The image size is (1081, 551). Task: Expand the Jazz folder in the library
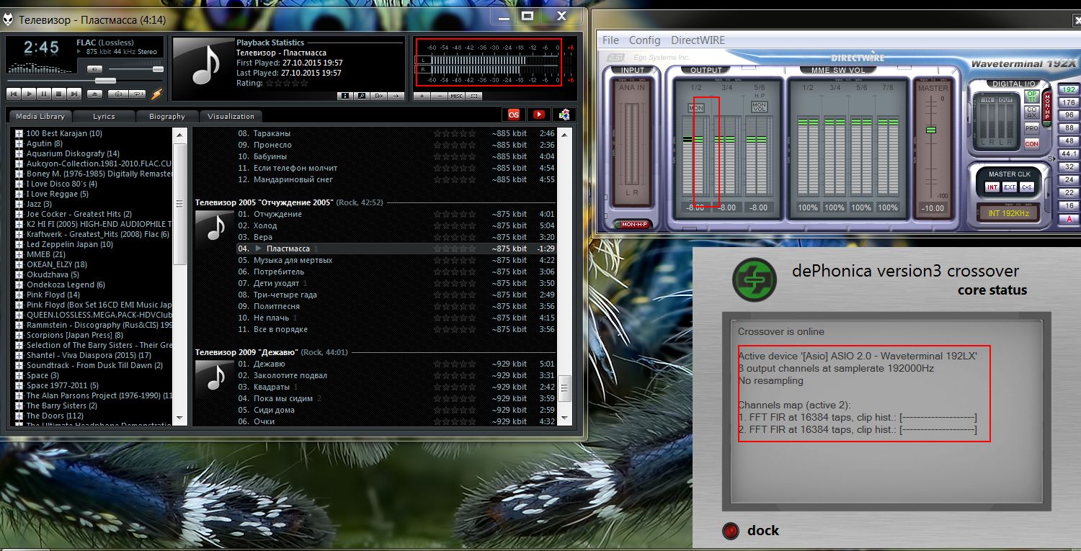[x=19, y=204]
